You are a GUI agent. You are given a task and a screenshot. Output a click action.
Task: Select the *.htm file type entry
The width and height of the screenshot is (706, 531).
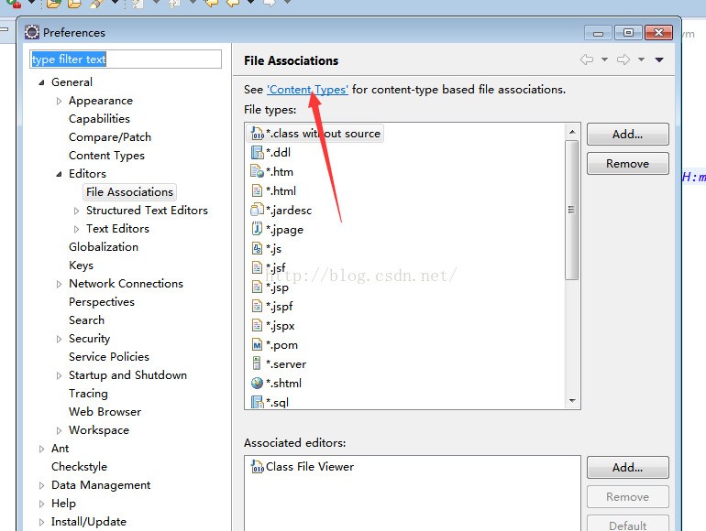(x=279, y=172)
